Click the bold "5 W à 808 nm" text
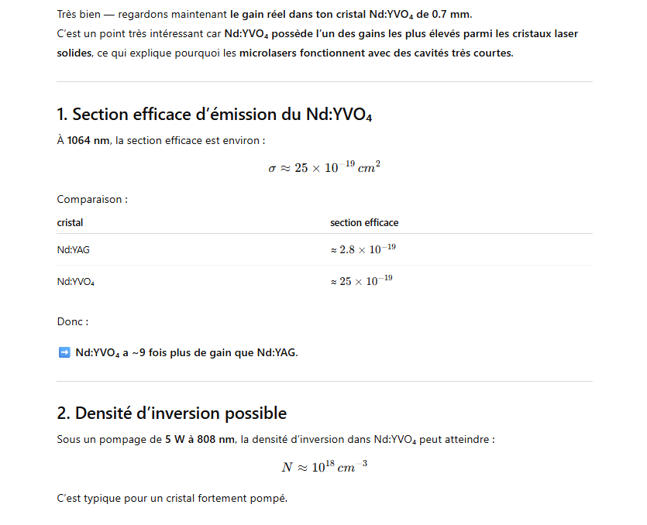Screen dimensions: 647x525 tap(200, 439)
